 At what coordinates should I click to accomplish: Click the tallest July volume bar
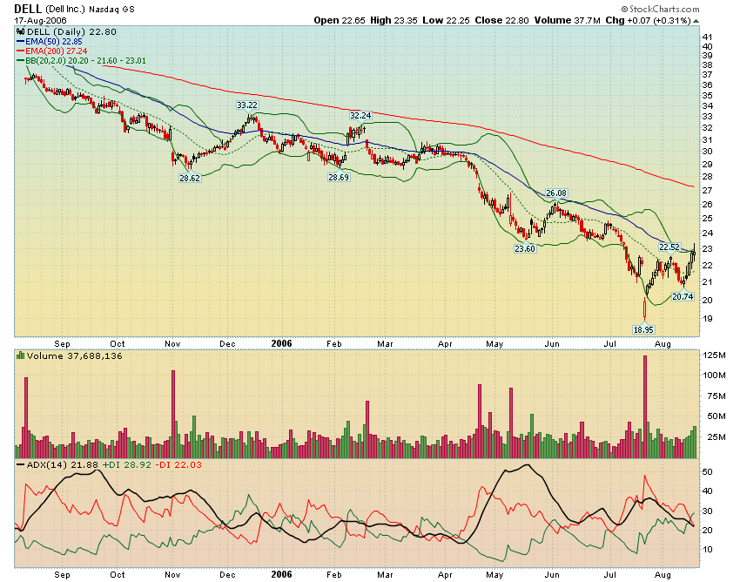click(x=645, y=407)
